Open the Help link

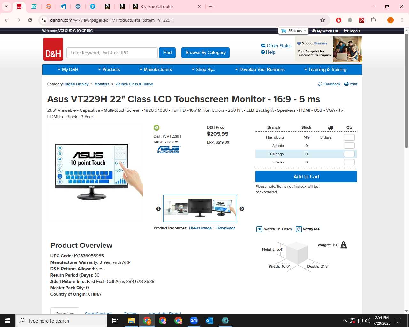pos(268,52)
